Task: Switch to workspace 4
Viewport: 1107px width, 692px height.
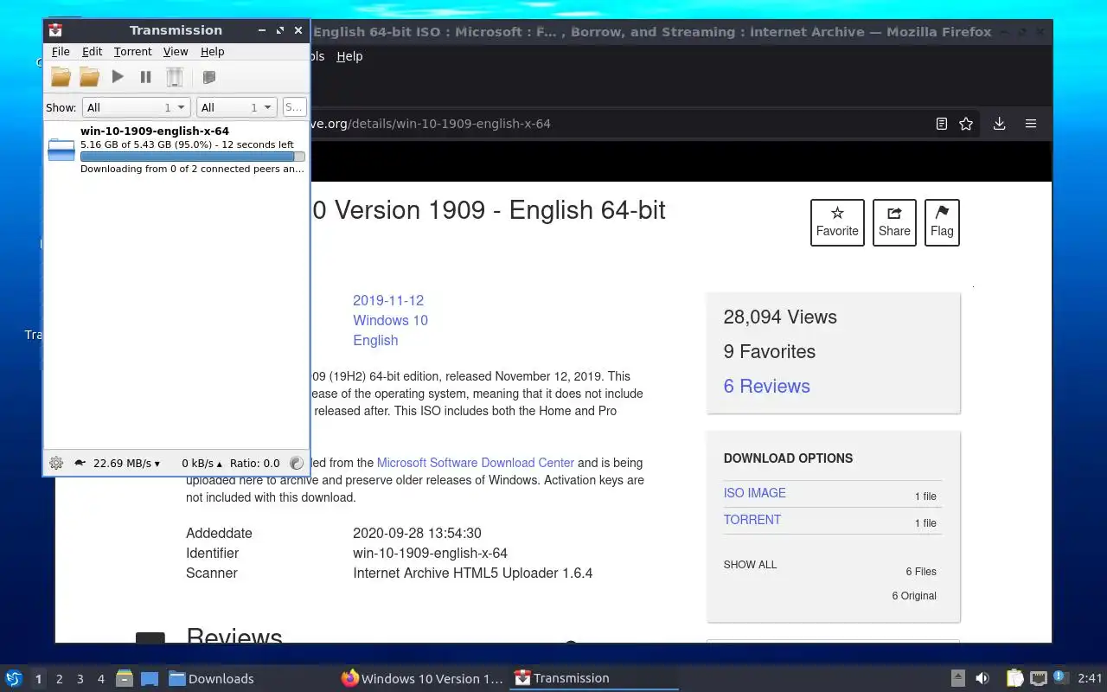Action: [100, 679]
